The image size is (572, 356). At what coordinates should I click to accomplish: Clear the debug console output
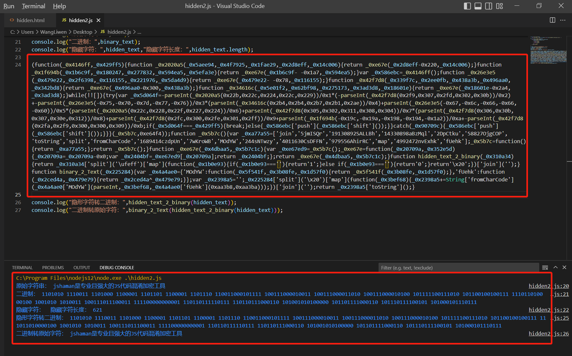545,268
